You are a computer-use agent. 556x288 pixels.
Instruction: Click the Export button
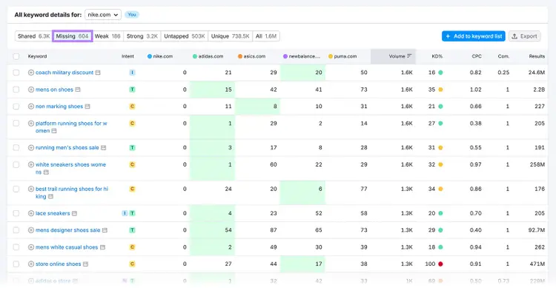[524, 36]
